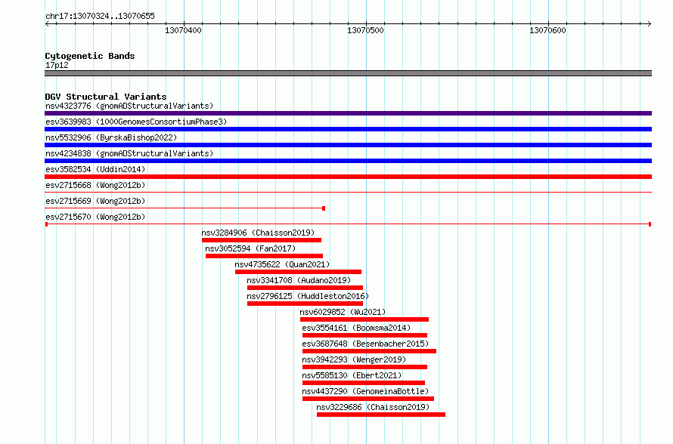
Task: Click the red nsv6029852 variant bar
Action: point(364,319)
